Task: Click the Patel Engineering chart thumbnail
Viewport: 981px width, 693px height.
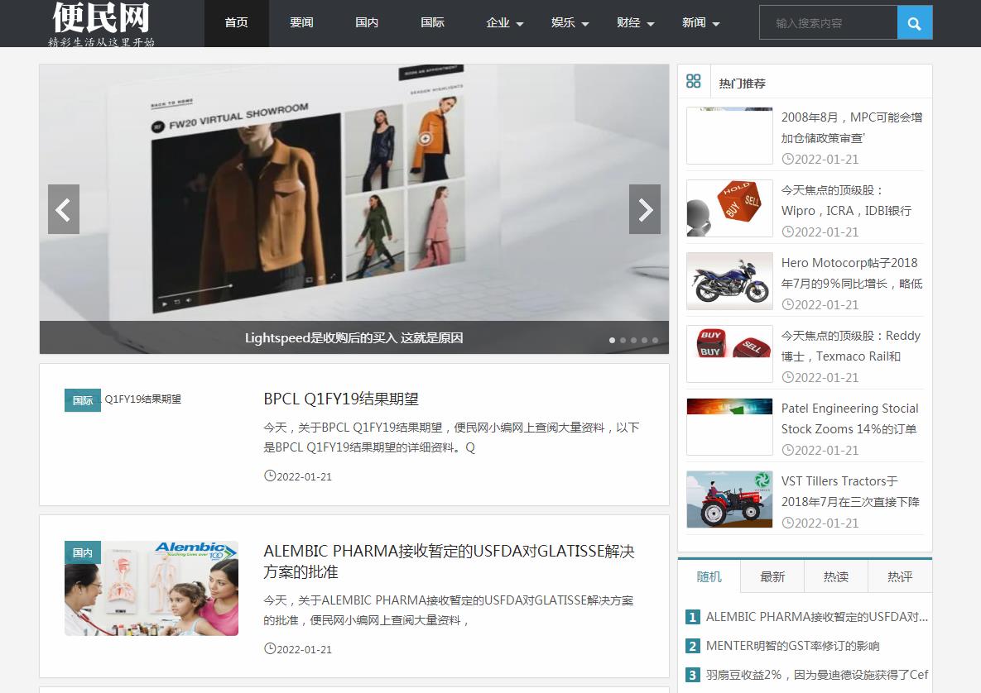Action: click(729, 427)
